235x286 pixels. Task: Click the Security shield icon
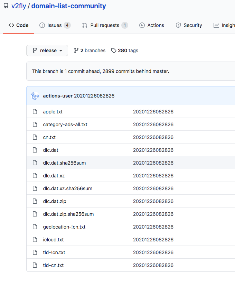[178, 25]
